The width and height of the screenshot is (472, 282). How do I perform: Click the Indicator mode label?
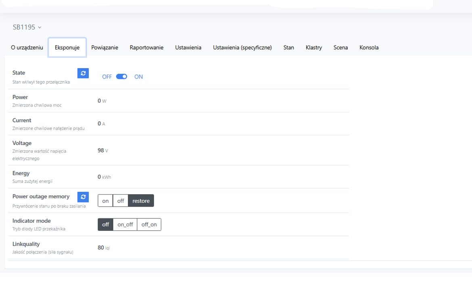click(31, 221)
